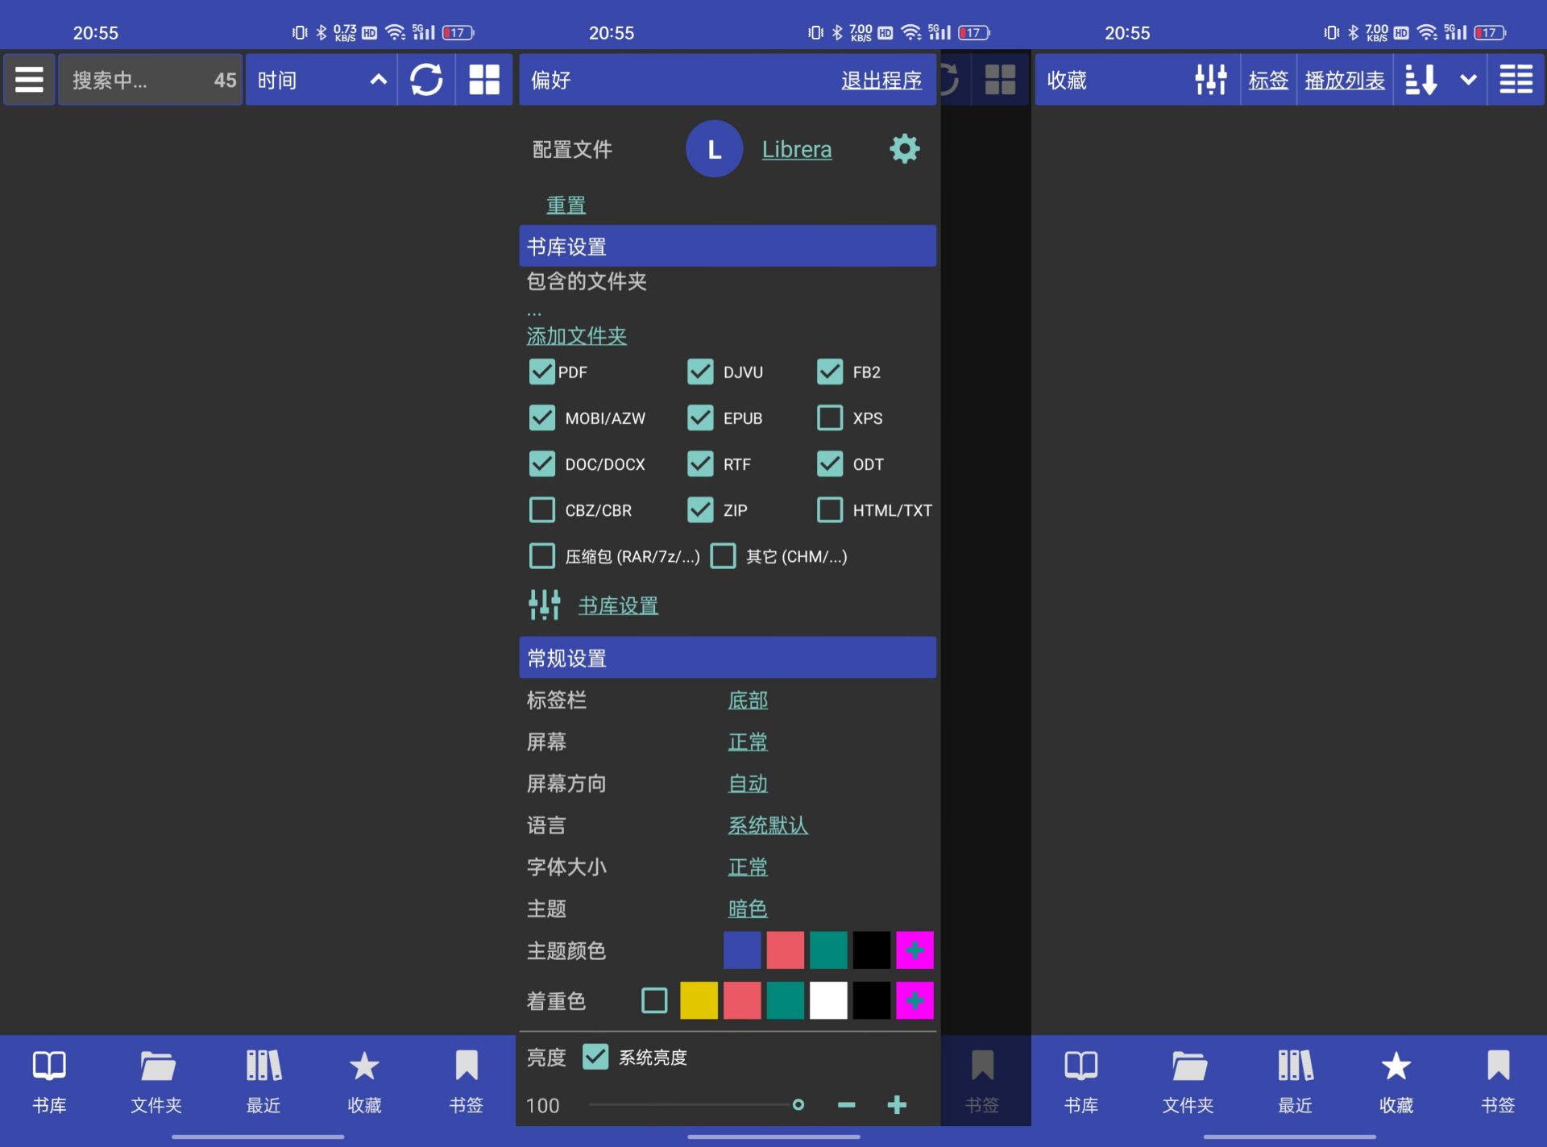This screenshot has height=1147, width=1547.
Task: Click 退出程序 to exit app
Action: pos(881,81)
